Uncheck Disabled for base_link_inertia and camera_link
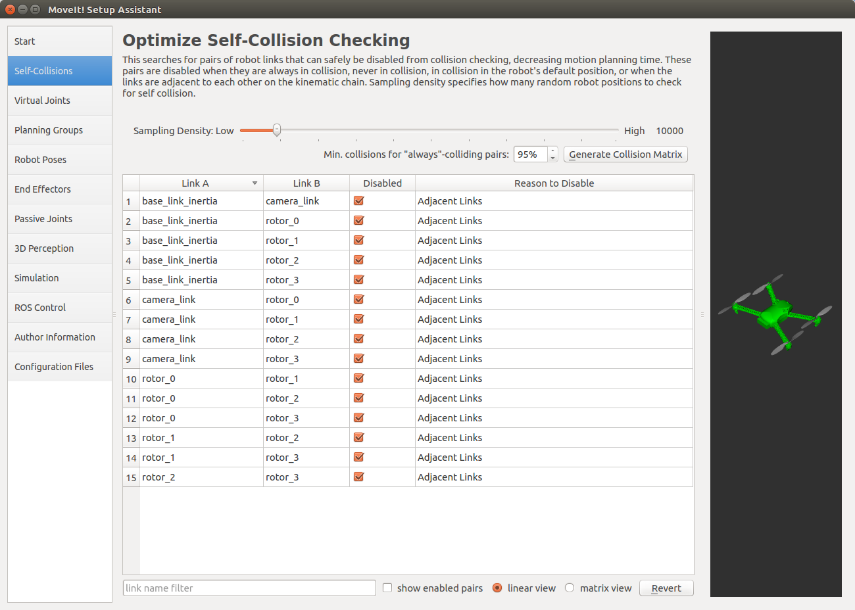 [358, 201]
